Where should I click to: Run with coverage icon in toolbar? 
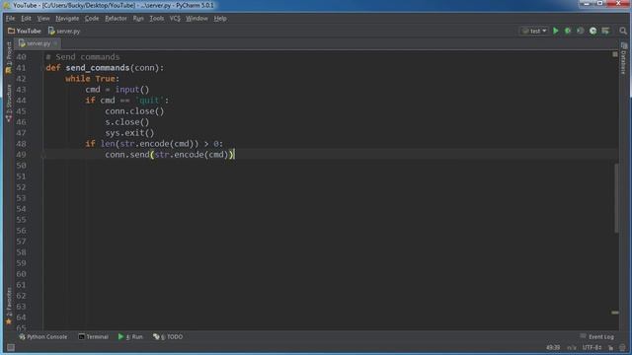pyautogui.click(x=581, y=31)
